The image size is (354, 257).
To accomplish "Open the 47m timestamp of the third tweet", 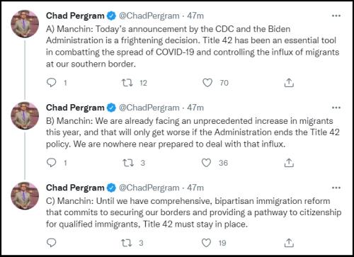I will coord(195,188).
